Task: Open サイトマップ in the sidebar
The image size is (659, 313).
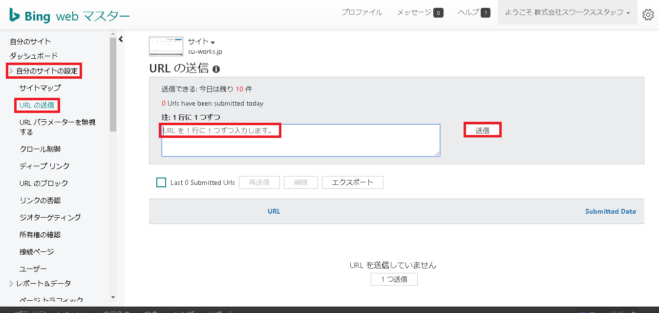Action: pos(40,88)
